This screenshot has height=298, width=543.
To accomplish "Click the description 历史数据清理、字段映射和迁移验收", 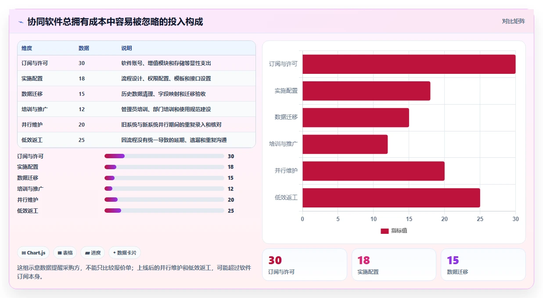I will tap(164, 94).
